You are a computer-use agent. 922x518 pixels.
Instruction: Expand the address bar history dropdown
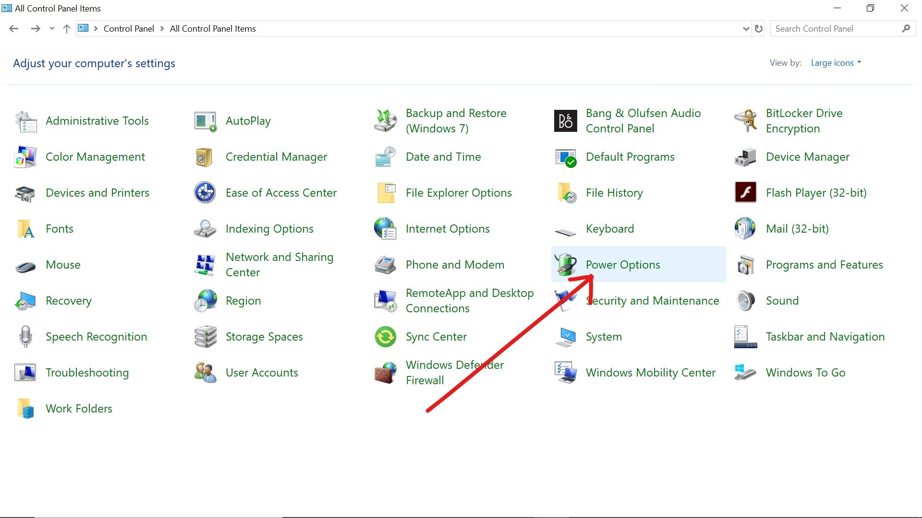pyautogui.click(x=746, y=29)
